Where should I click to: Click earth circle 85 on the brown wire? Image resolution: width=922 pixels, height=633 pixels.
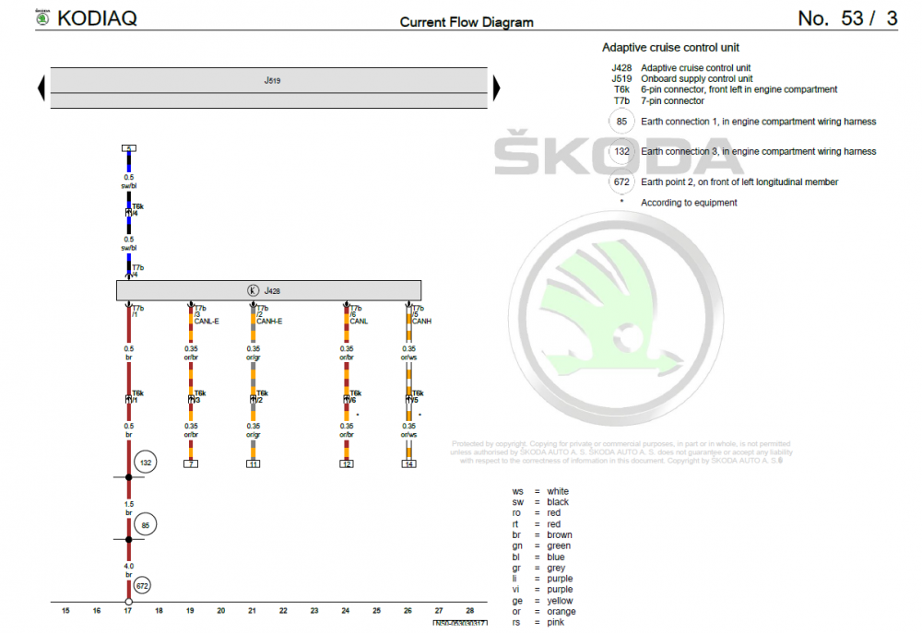pyautogui.click(x=146, y=525)
